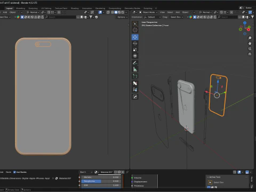This screenshot has height=192, width=256.
Task: Switch to the UV Editing workspace tab
Action: [x=46, y=8]
